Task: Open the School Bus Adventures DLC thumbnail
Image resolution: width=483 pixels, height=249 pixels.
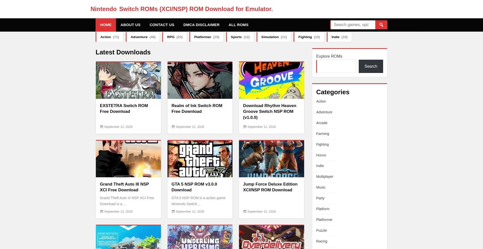Action: coord(128,237)
